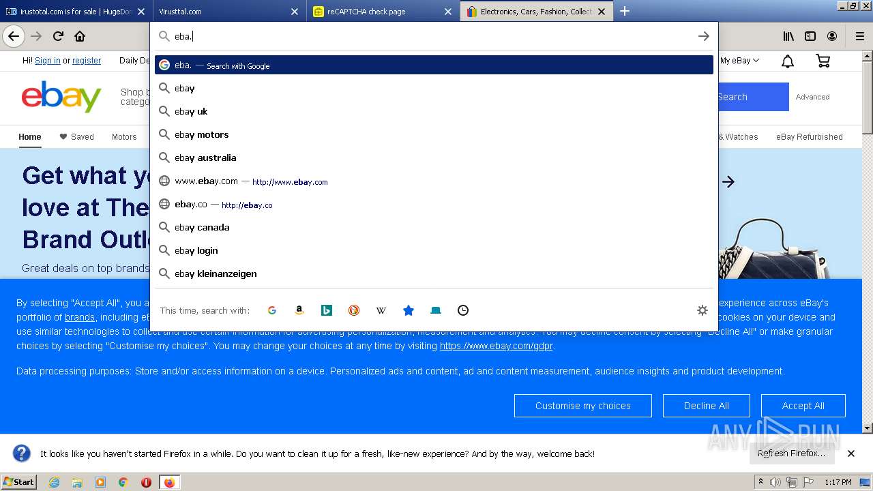The width and height of the screenshot is (873, 491).
Task: Reload the page with the refresh icon
Action: coord(58,36)
